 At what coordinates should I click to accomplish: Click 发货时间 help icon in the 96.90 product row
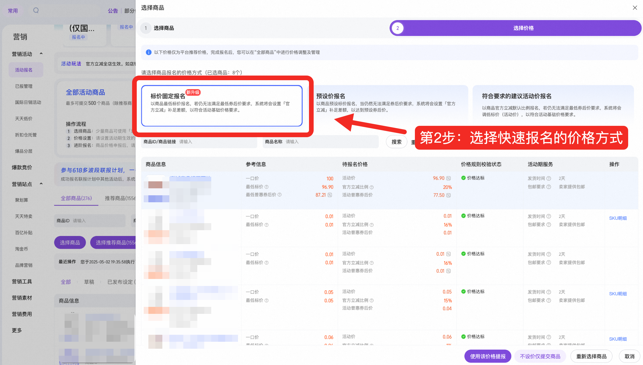(x=549, y=178)
